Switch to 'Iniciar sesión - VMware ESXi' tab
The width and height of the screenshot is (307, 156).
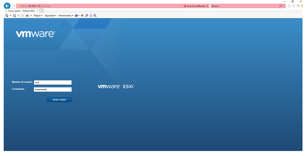click(x=21, y=11)
